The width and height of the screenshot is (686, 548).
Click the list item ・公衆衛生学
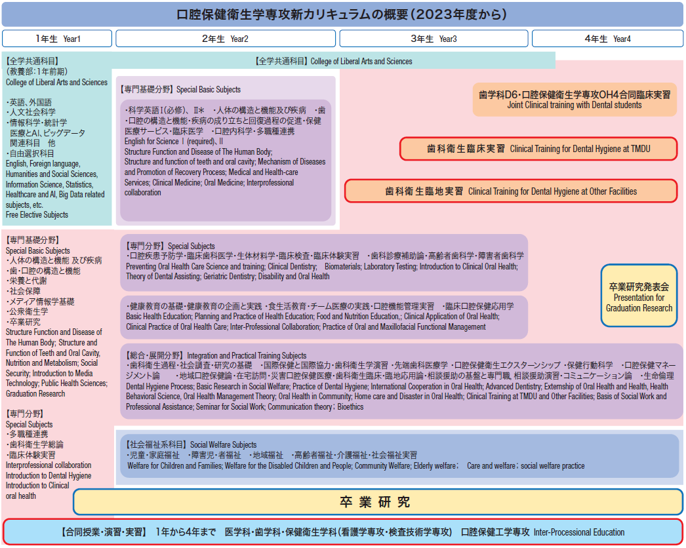tap(27, 311)
